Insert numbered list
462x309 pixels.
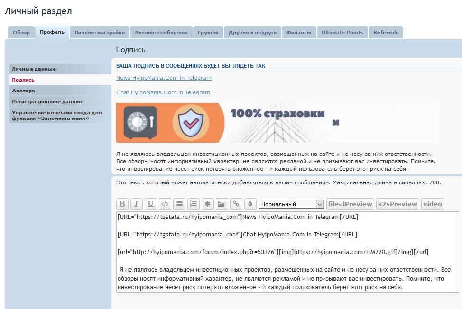193,204
